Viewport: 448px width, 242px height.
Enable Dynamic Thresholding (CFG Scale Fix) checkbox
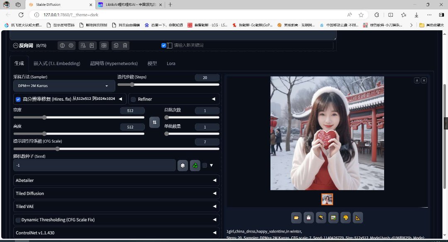[18, 220]
